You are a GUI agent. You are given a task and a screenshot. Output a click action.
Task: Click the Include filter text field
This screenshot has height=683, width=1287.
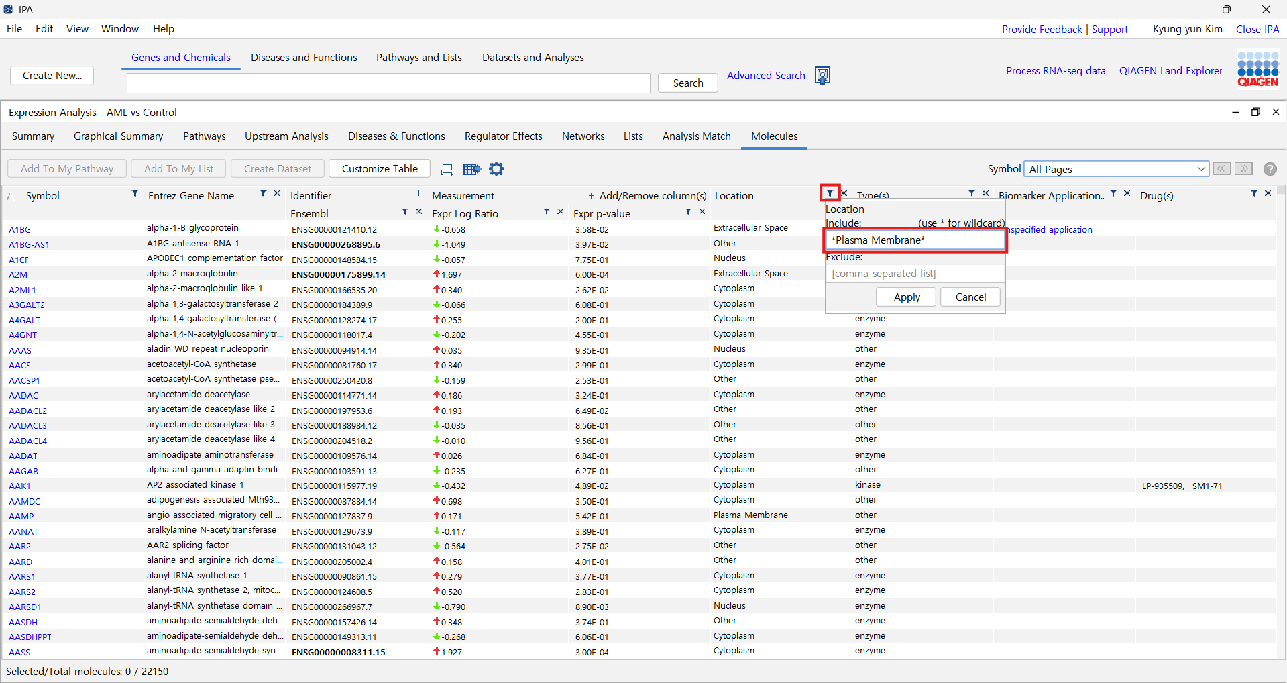click(x=915, y=240)
